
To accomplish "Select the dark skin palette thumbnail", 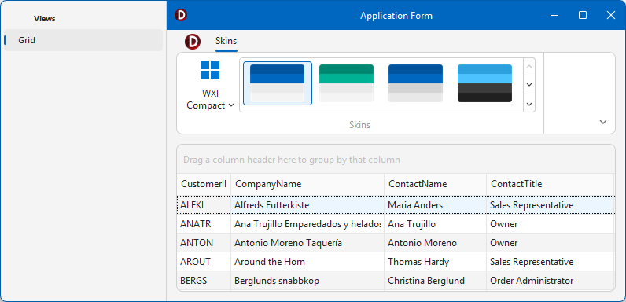I will (484, 83).
